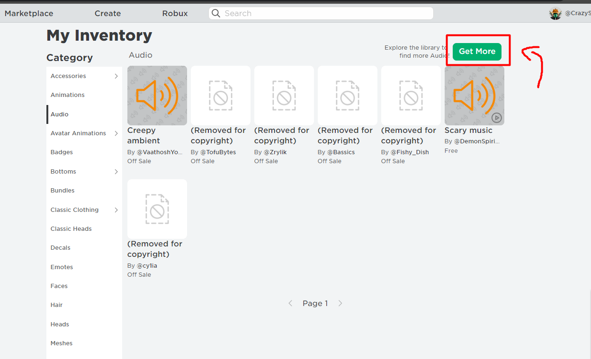Open the Marketplace menu
This screenshot has width=591, height=359.
[x=29, y=13]
